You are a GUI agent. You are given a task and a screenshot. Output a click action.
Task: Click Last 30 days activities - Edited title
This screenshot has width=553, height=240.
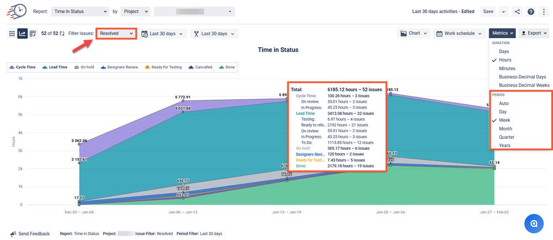(443, 12)
